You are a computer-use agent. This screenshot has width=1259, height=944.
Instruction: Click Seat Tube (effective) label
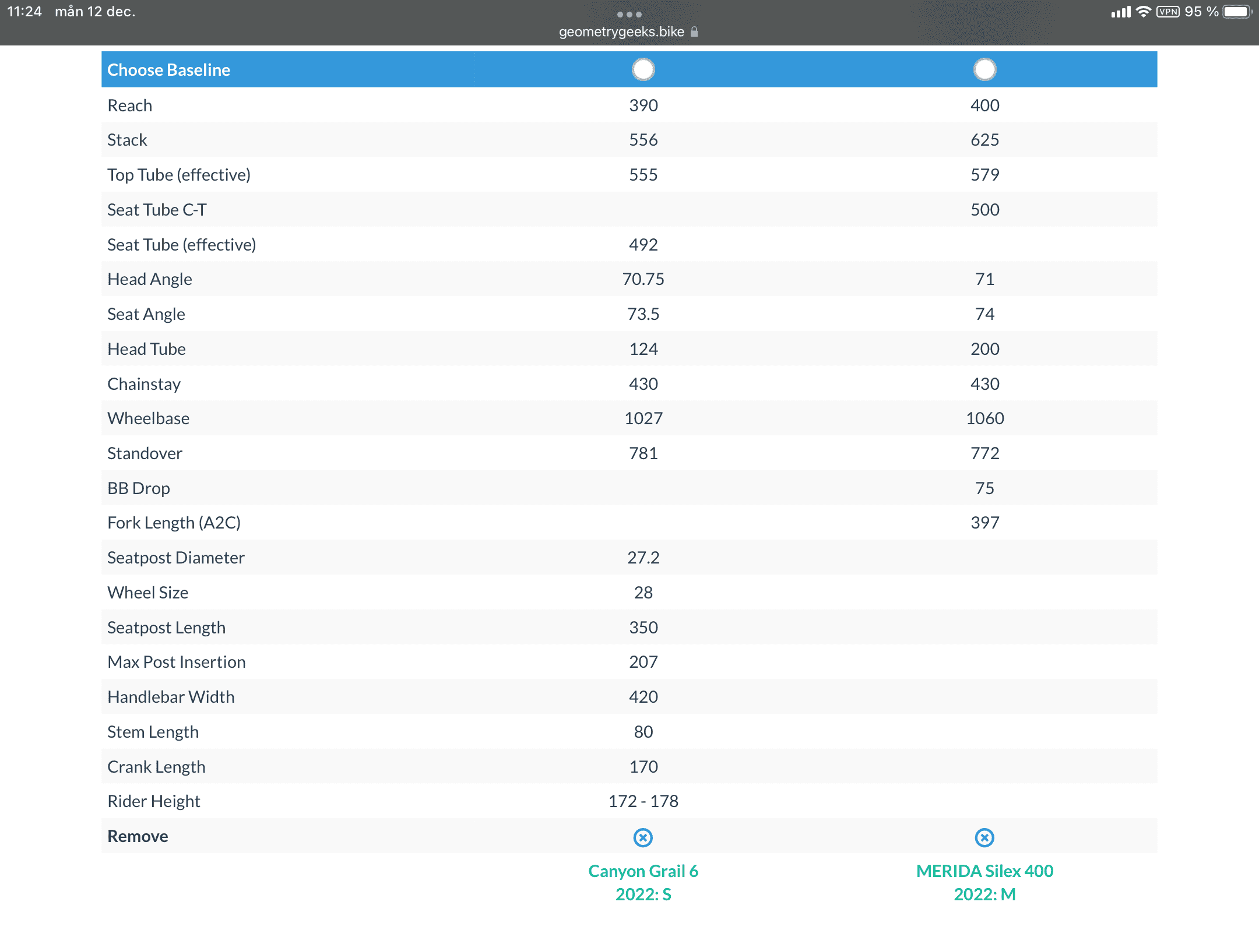181,245
